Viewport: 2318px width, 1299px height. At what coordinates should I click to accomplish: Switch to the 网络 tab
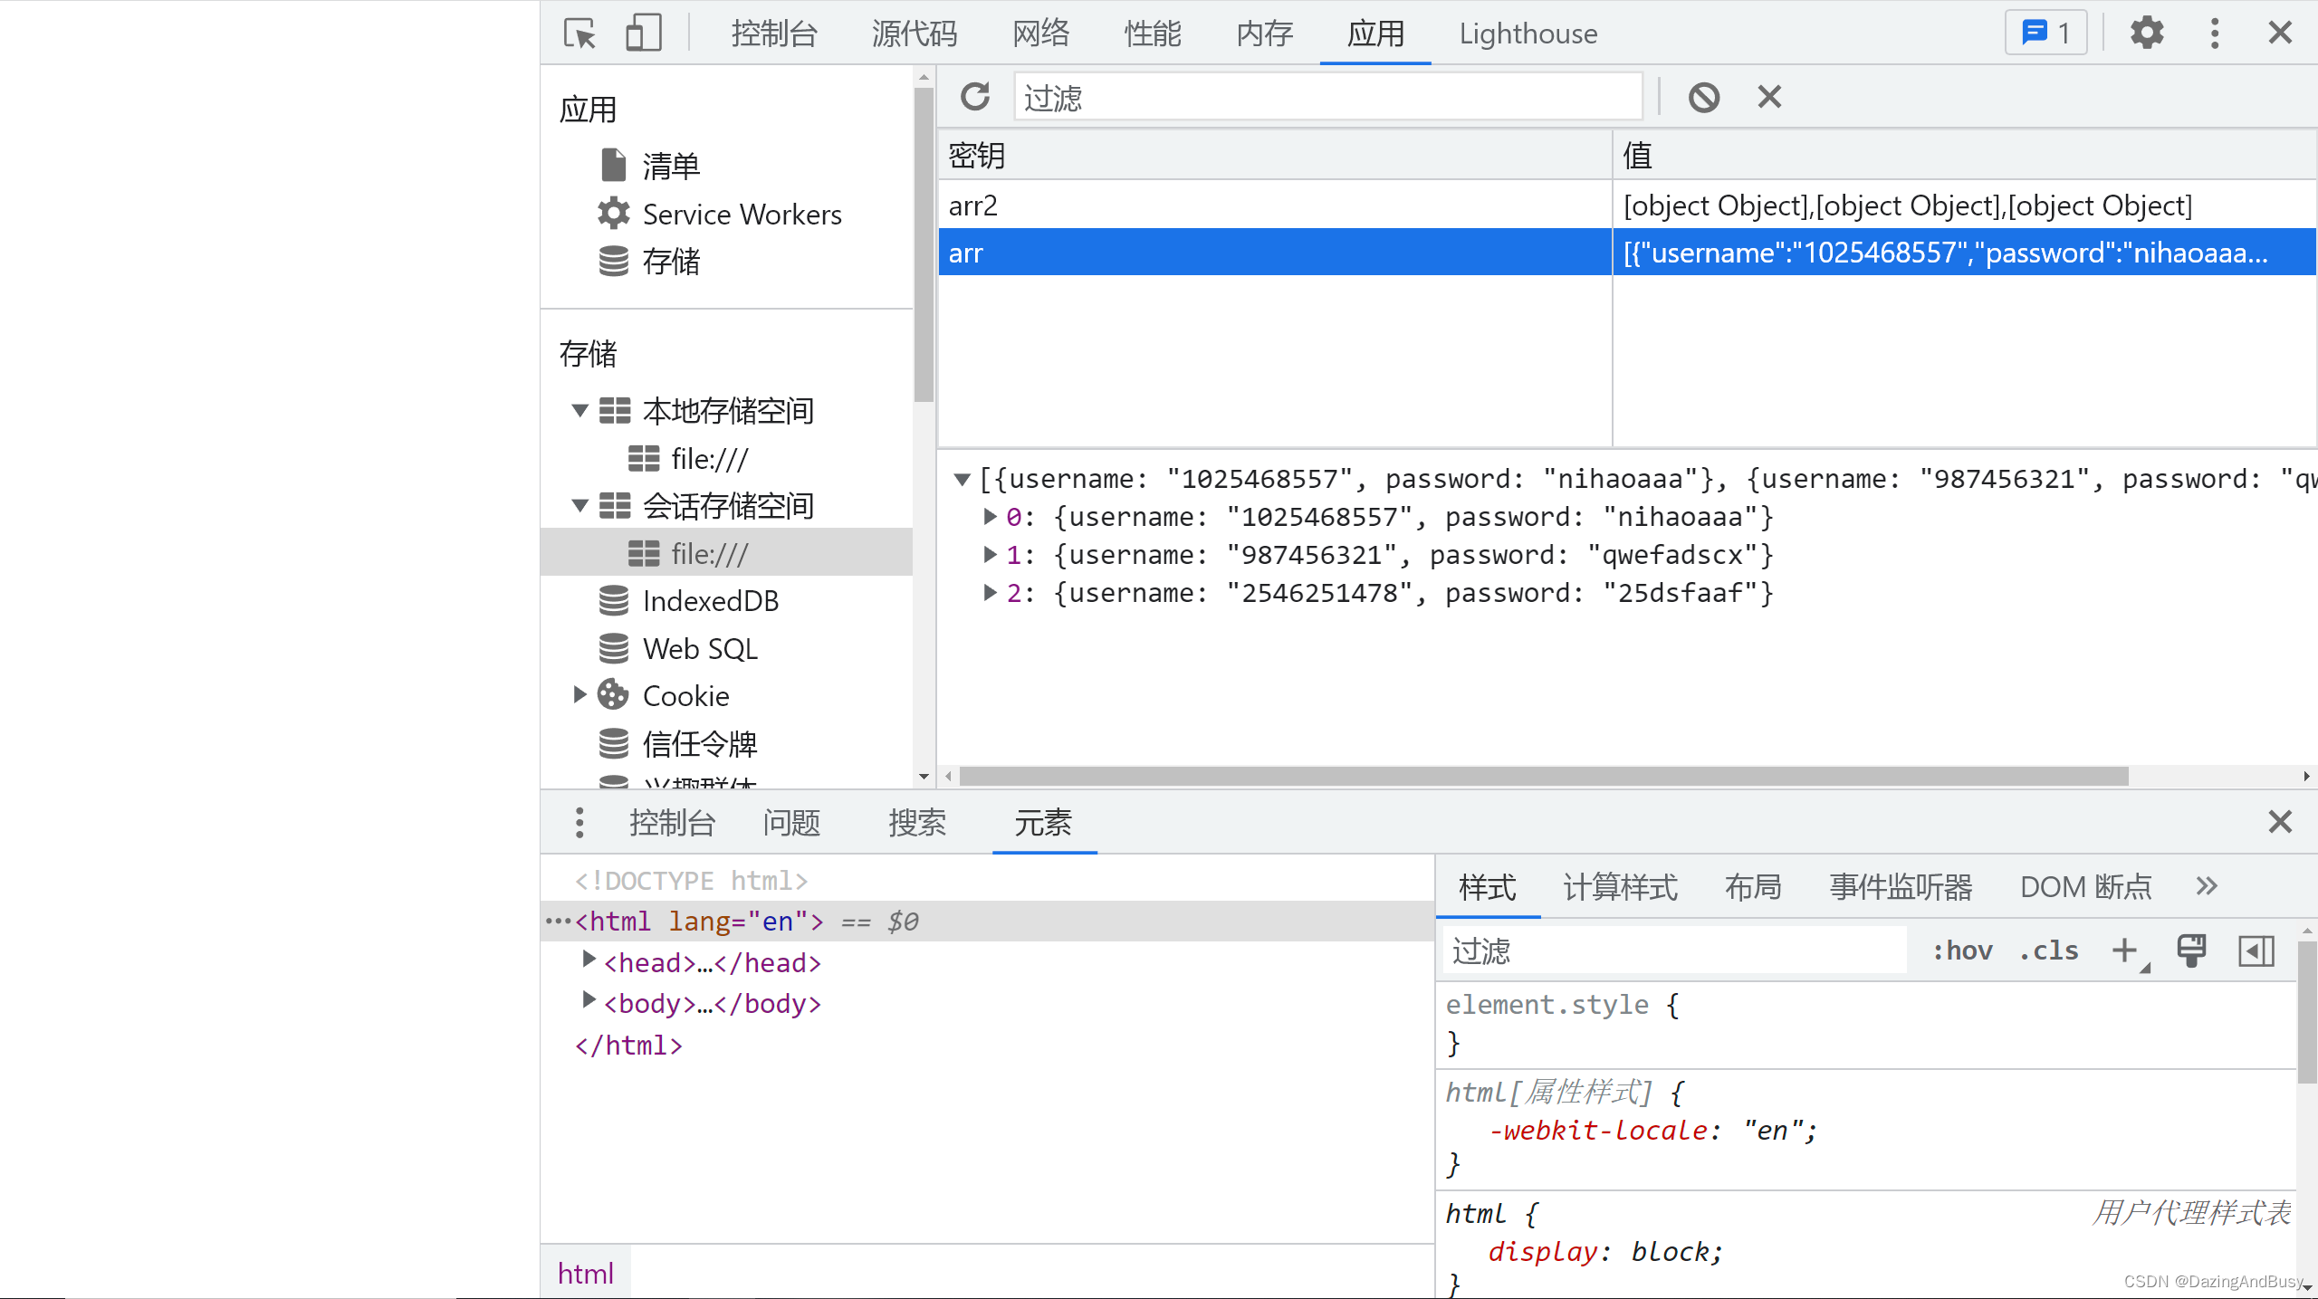1041,33
